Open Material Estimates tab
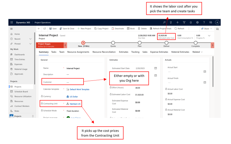 pyautogui.click(x=180, y=52)
